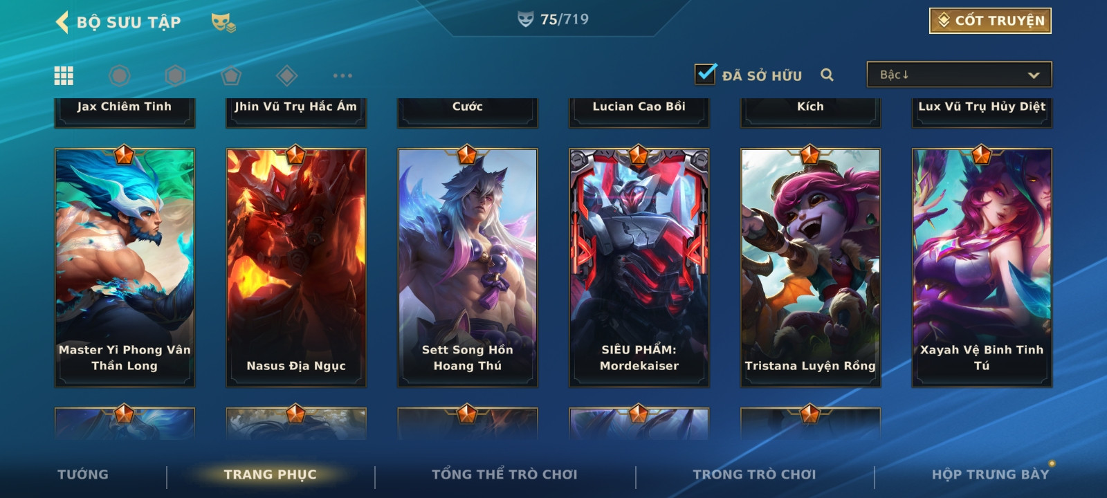Switch to the Tổng Thể Trò Chơi tab
The height and width of the screenshot is (498, 1107).
[x=504, y=474]
